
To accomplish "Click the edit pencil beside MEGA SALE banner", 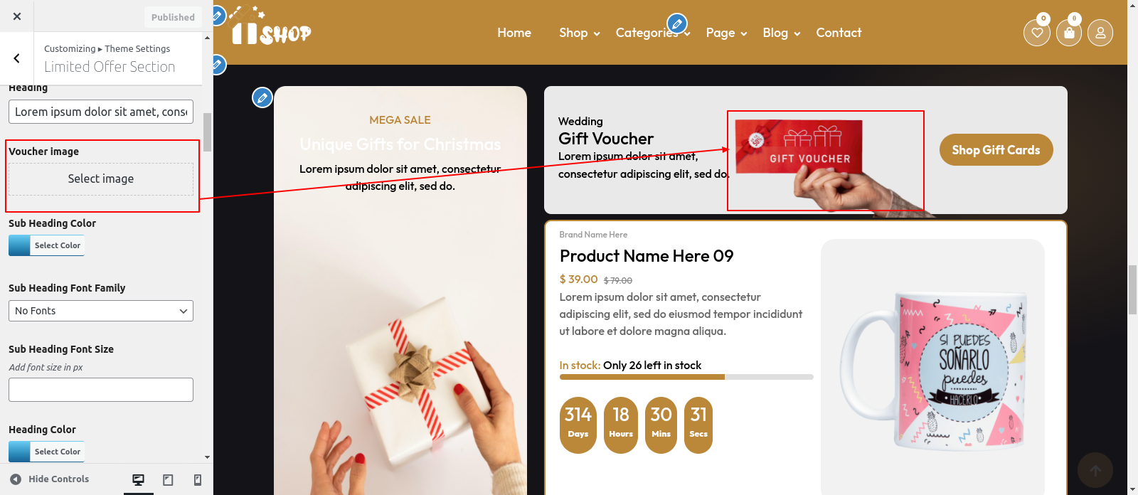I will (x=262, y=97).
